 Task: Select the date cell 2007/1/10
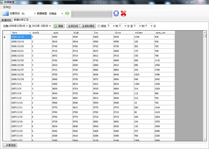[21, 103]
